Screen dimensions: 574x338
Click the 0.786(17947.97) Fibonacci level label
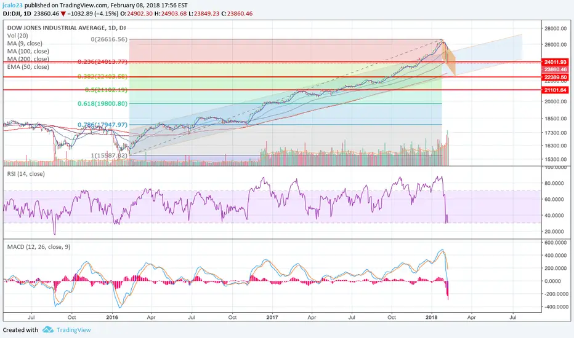(x=102, y=125)
